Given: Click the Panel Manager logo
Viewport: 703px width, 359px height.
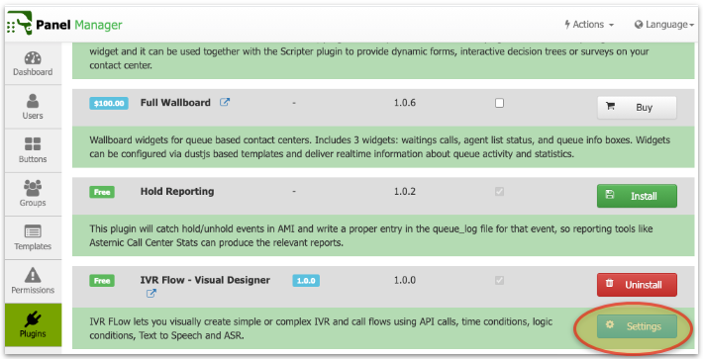Looking at the screenshot, I should point(64,24).
